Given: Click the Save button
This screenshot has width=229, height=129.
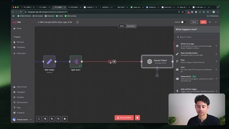Looking at the screenshot, I should 203,22.
